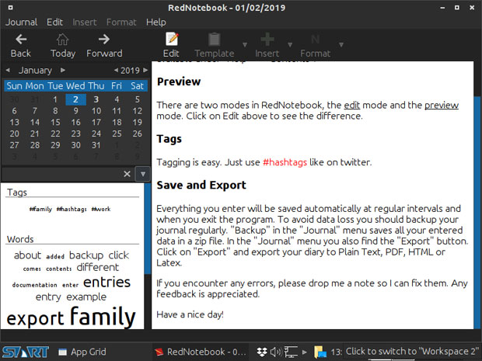The width and height of the screenshot is (482, 361).
Task: Follow the 'preview' link in Preview text
Action: [x=442, y=106]
